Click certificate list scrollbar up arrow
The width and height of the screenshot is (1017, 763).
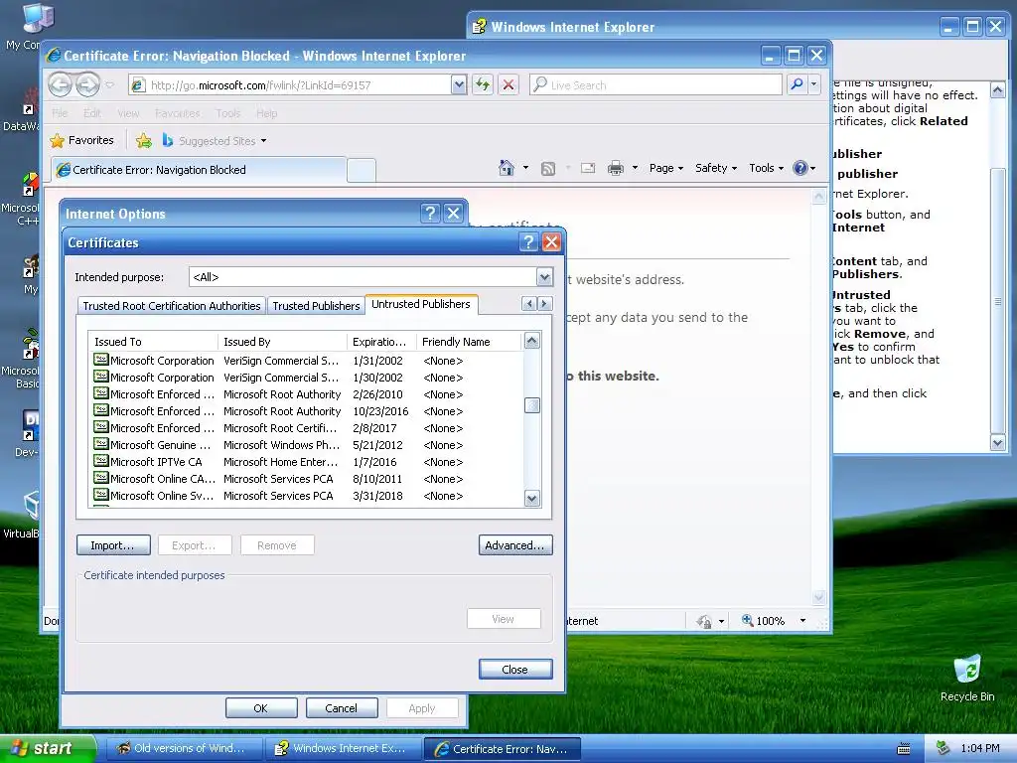(x=532, y=341)
